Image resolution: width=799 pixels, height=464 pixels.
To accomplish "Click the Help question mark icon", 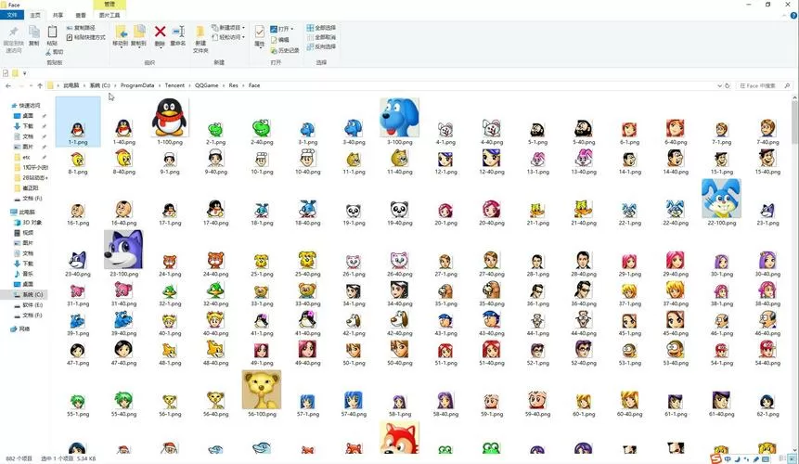I will click(x=793, y=15).
